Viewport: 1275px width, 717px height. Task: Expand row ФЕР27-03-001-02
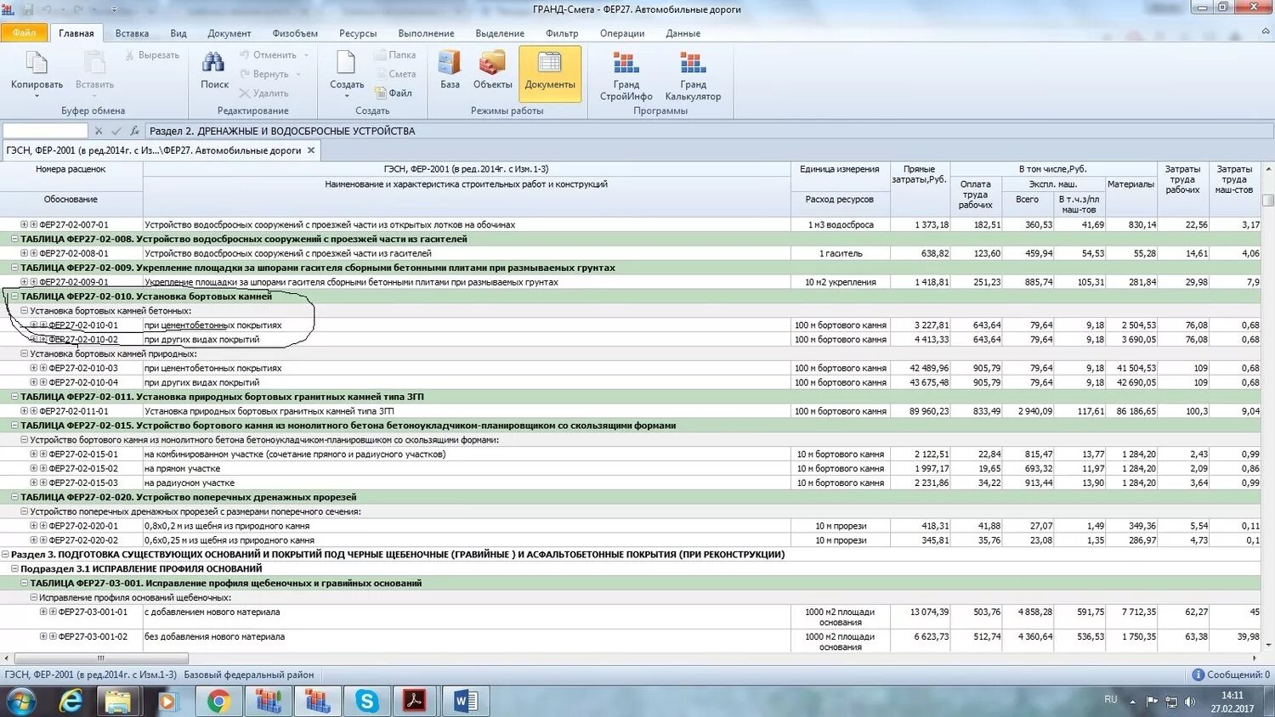tap(43, 636)
